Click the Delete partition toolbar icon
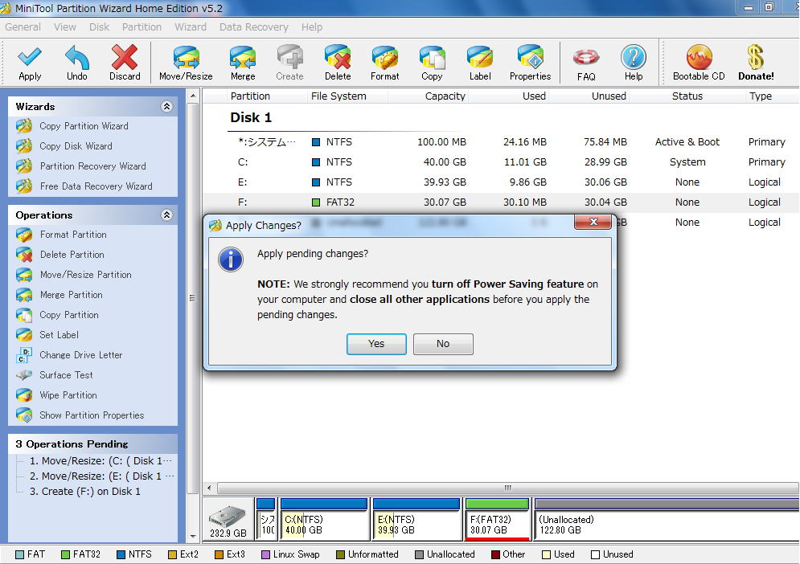This screenshot has width=800, height=564. 337,57
